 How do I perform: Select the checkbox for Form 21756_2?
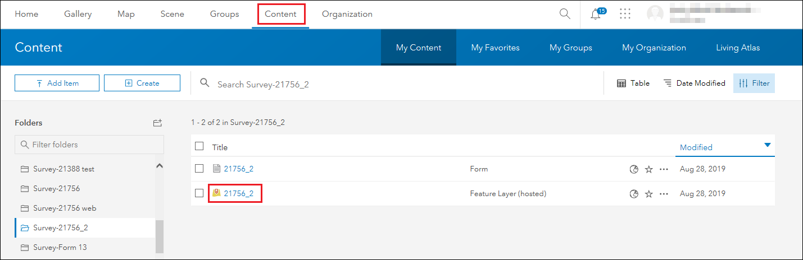point(199,169)
